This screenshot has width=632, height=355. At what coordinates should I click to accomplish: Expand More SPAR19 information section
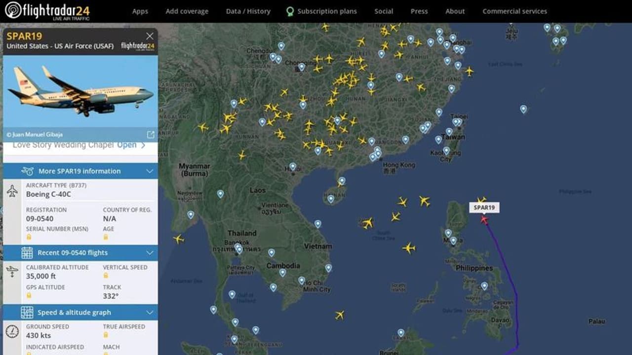[x=150, y=171]
